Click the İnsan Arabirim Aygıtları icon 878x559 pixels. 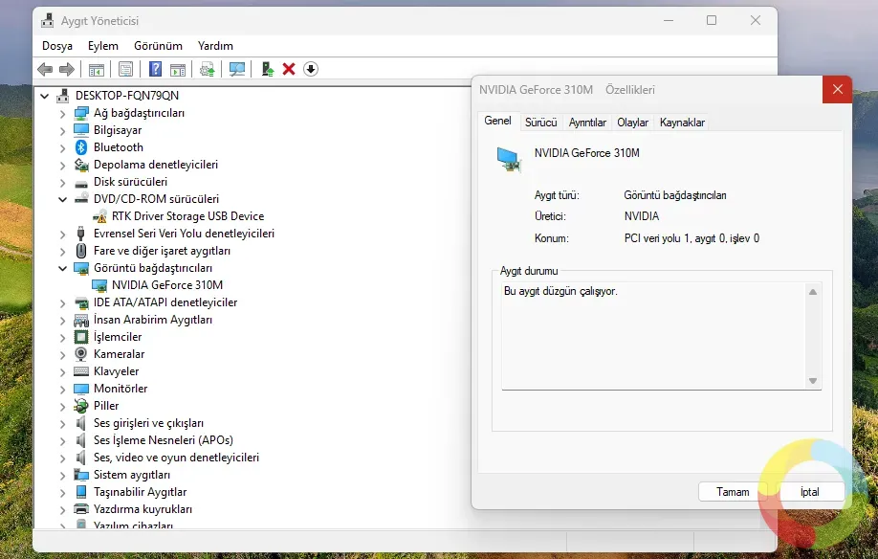(81, 320)
